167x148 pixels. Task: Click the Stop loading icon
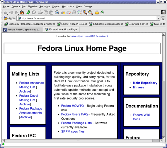[34, 13]
